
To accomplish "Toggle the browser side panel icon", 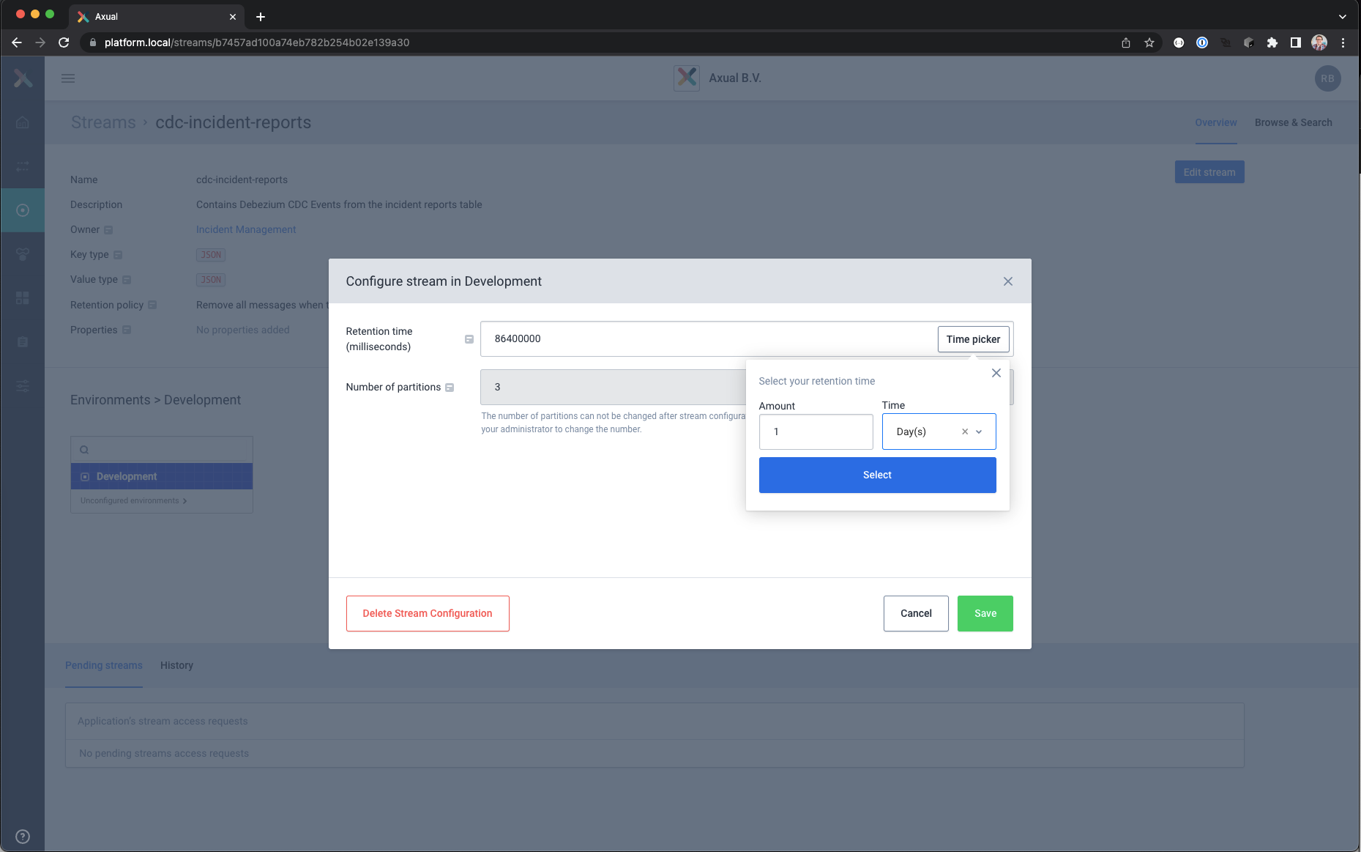I will click(1296, 42).
